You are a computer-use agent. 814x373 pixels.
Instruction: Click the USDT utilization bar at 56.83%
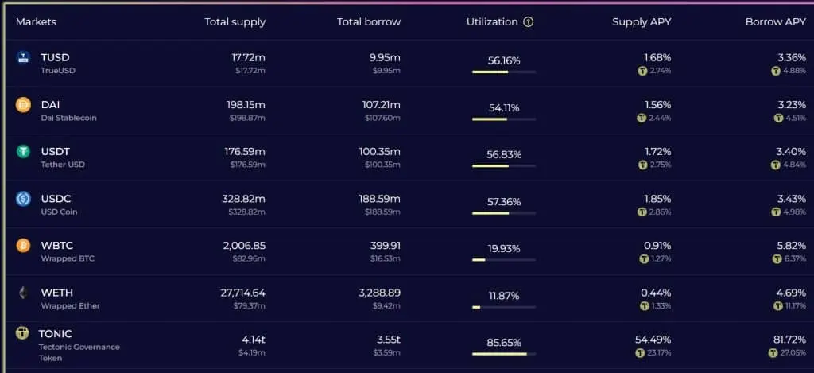tap(504, 165)
